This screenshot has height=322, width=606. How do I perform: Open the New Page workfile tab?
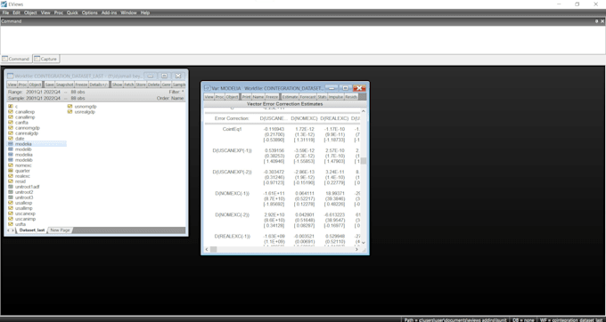pos(60,229)
